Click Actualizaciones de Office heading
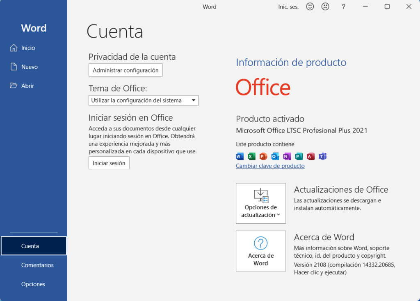Screen dimensions: 420x301 coord(341,189)
